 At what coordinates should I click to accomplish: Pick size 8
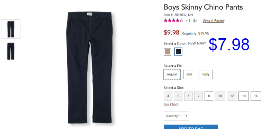click(209, 96)
